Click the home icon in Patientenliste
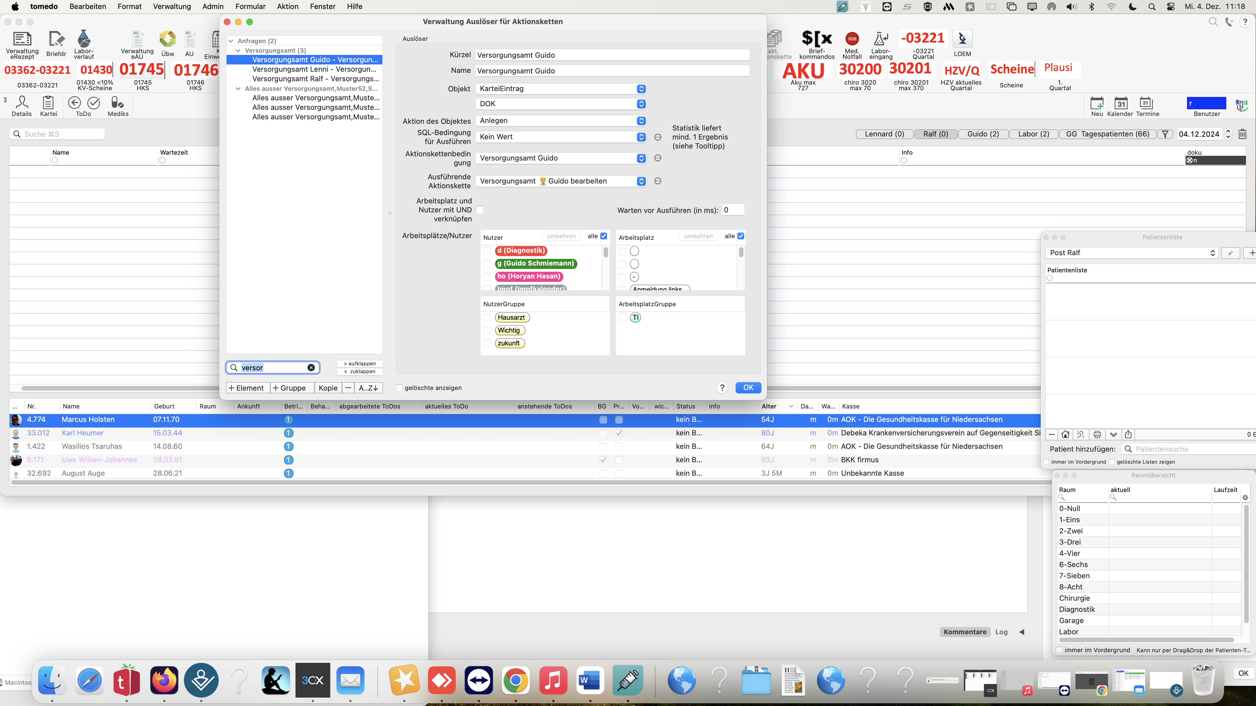 pos(1065,434)
